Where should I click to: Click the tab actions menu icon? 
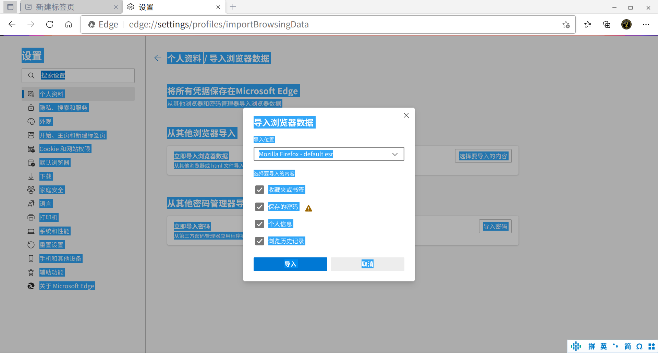pyautogui.click(x=10, y=7)
